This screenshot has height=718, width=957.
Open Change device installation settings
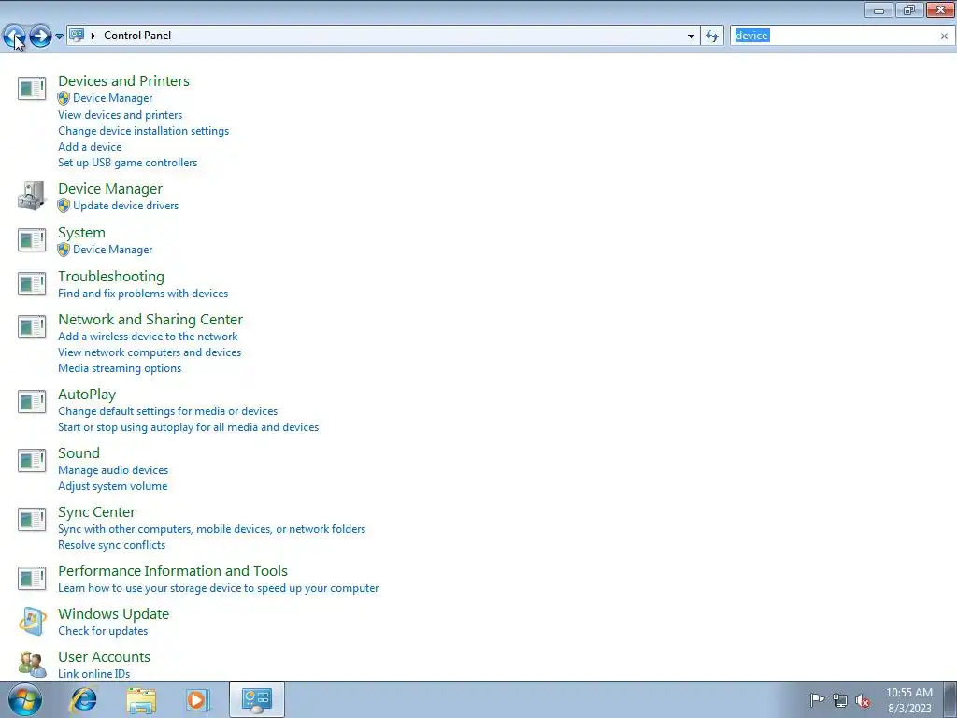pyautogui.click(x=143, y=131)
